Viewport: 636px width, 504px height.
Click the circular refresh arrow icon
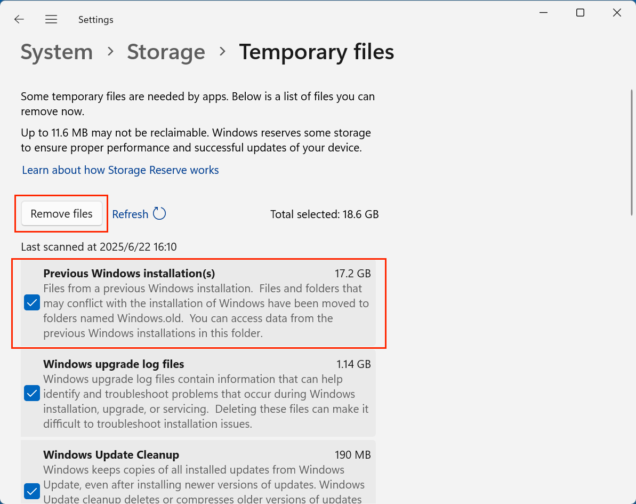(x=159, y=214)
